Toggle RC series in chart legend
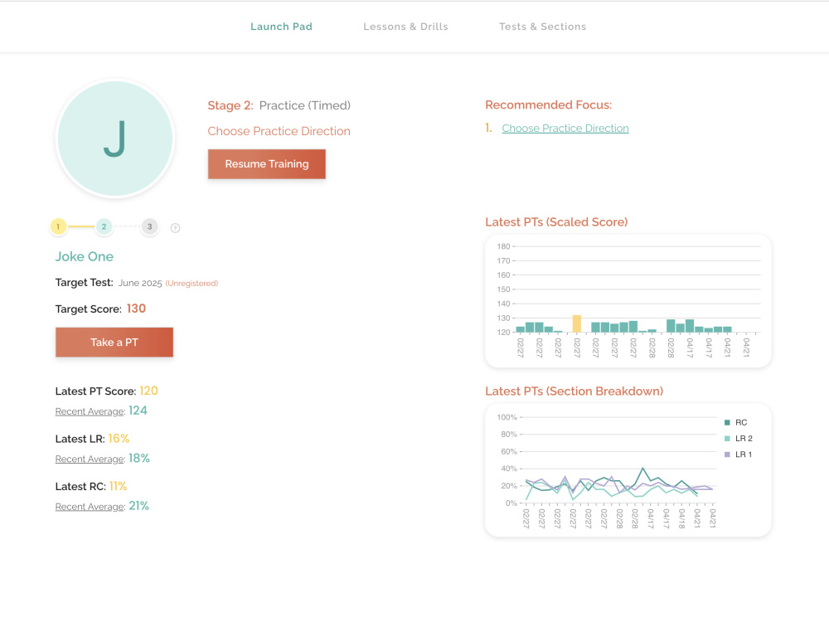This screenshot has width=829, height=622. tap(735, 423)
